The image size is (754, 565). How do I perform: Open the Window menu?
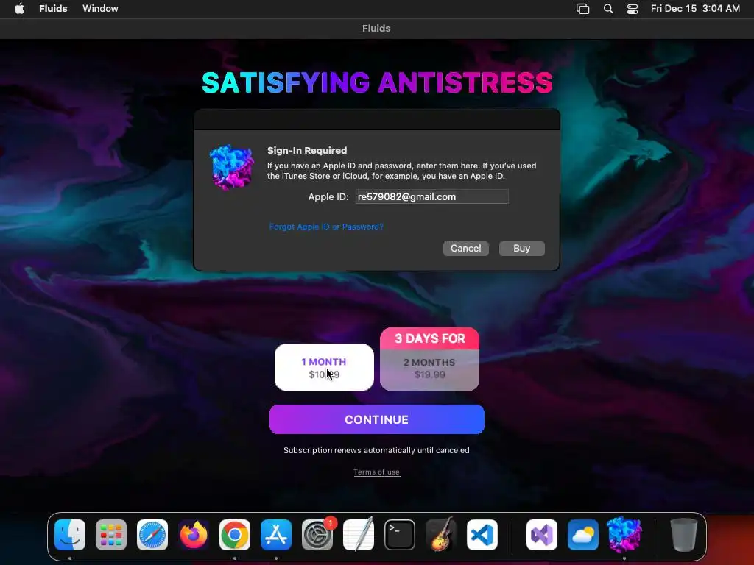(100, 9)
